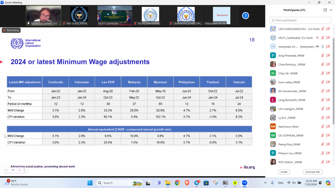Click the recording indicator beside MLVT_Cambodia2
The image size is (335, 188).
coord(317,38)
